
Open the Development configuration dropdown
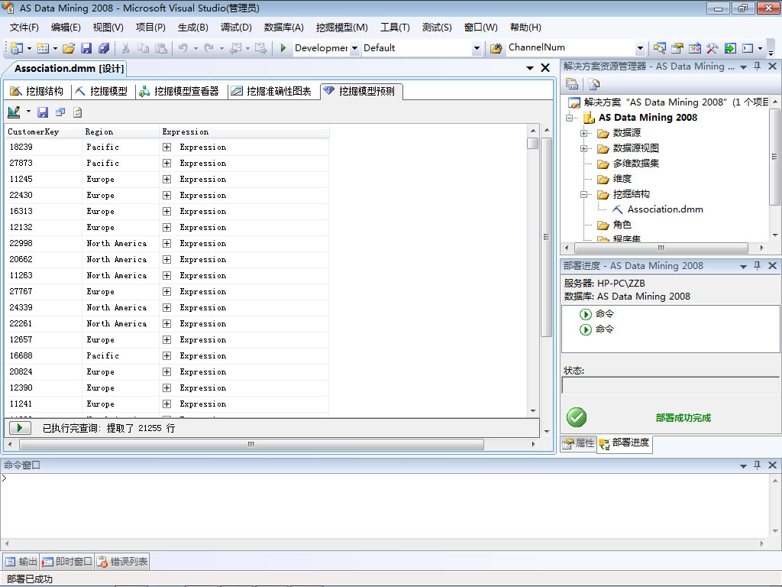coord(354,48)
